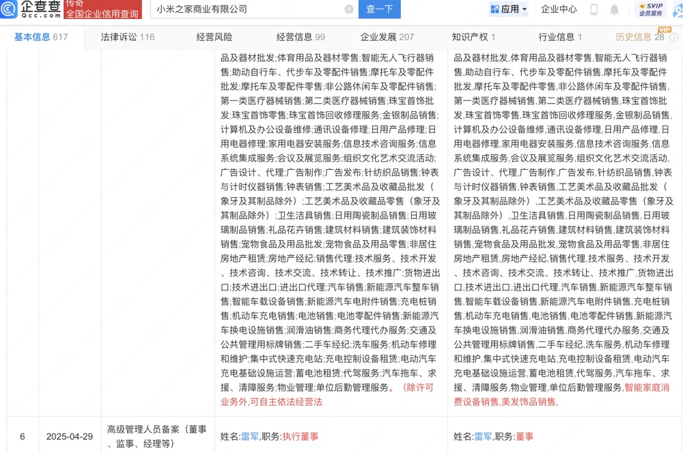Image resolution: width=683 pixels, height=453 pixels.
Task: Click the 查一下 search button
Action: (x=379, y=9)
